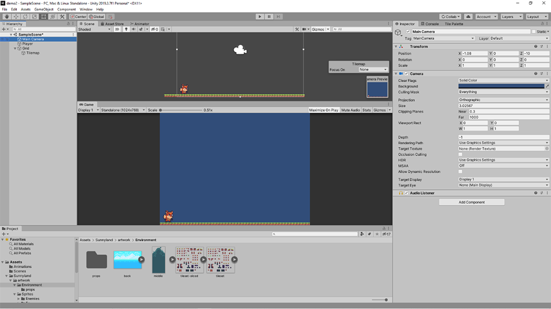Toggle the Static checkbox in the Inspector

coord(534,32)
